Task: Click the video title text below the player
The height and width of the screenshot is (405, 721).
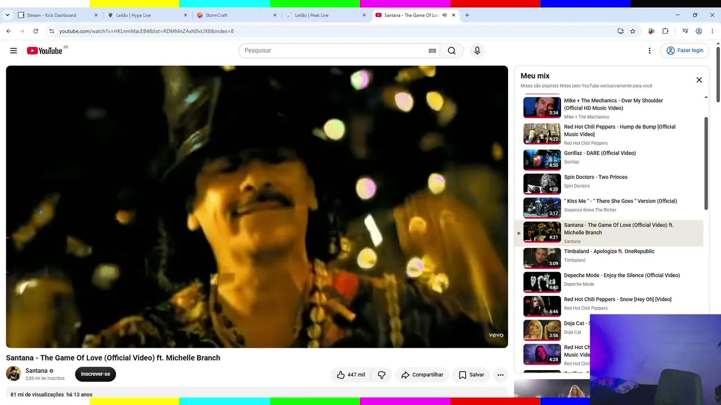Action: [113, 358]
